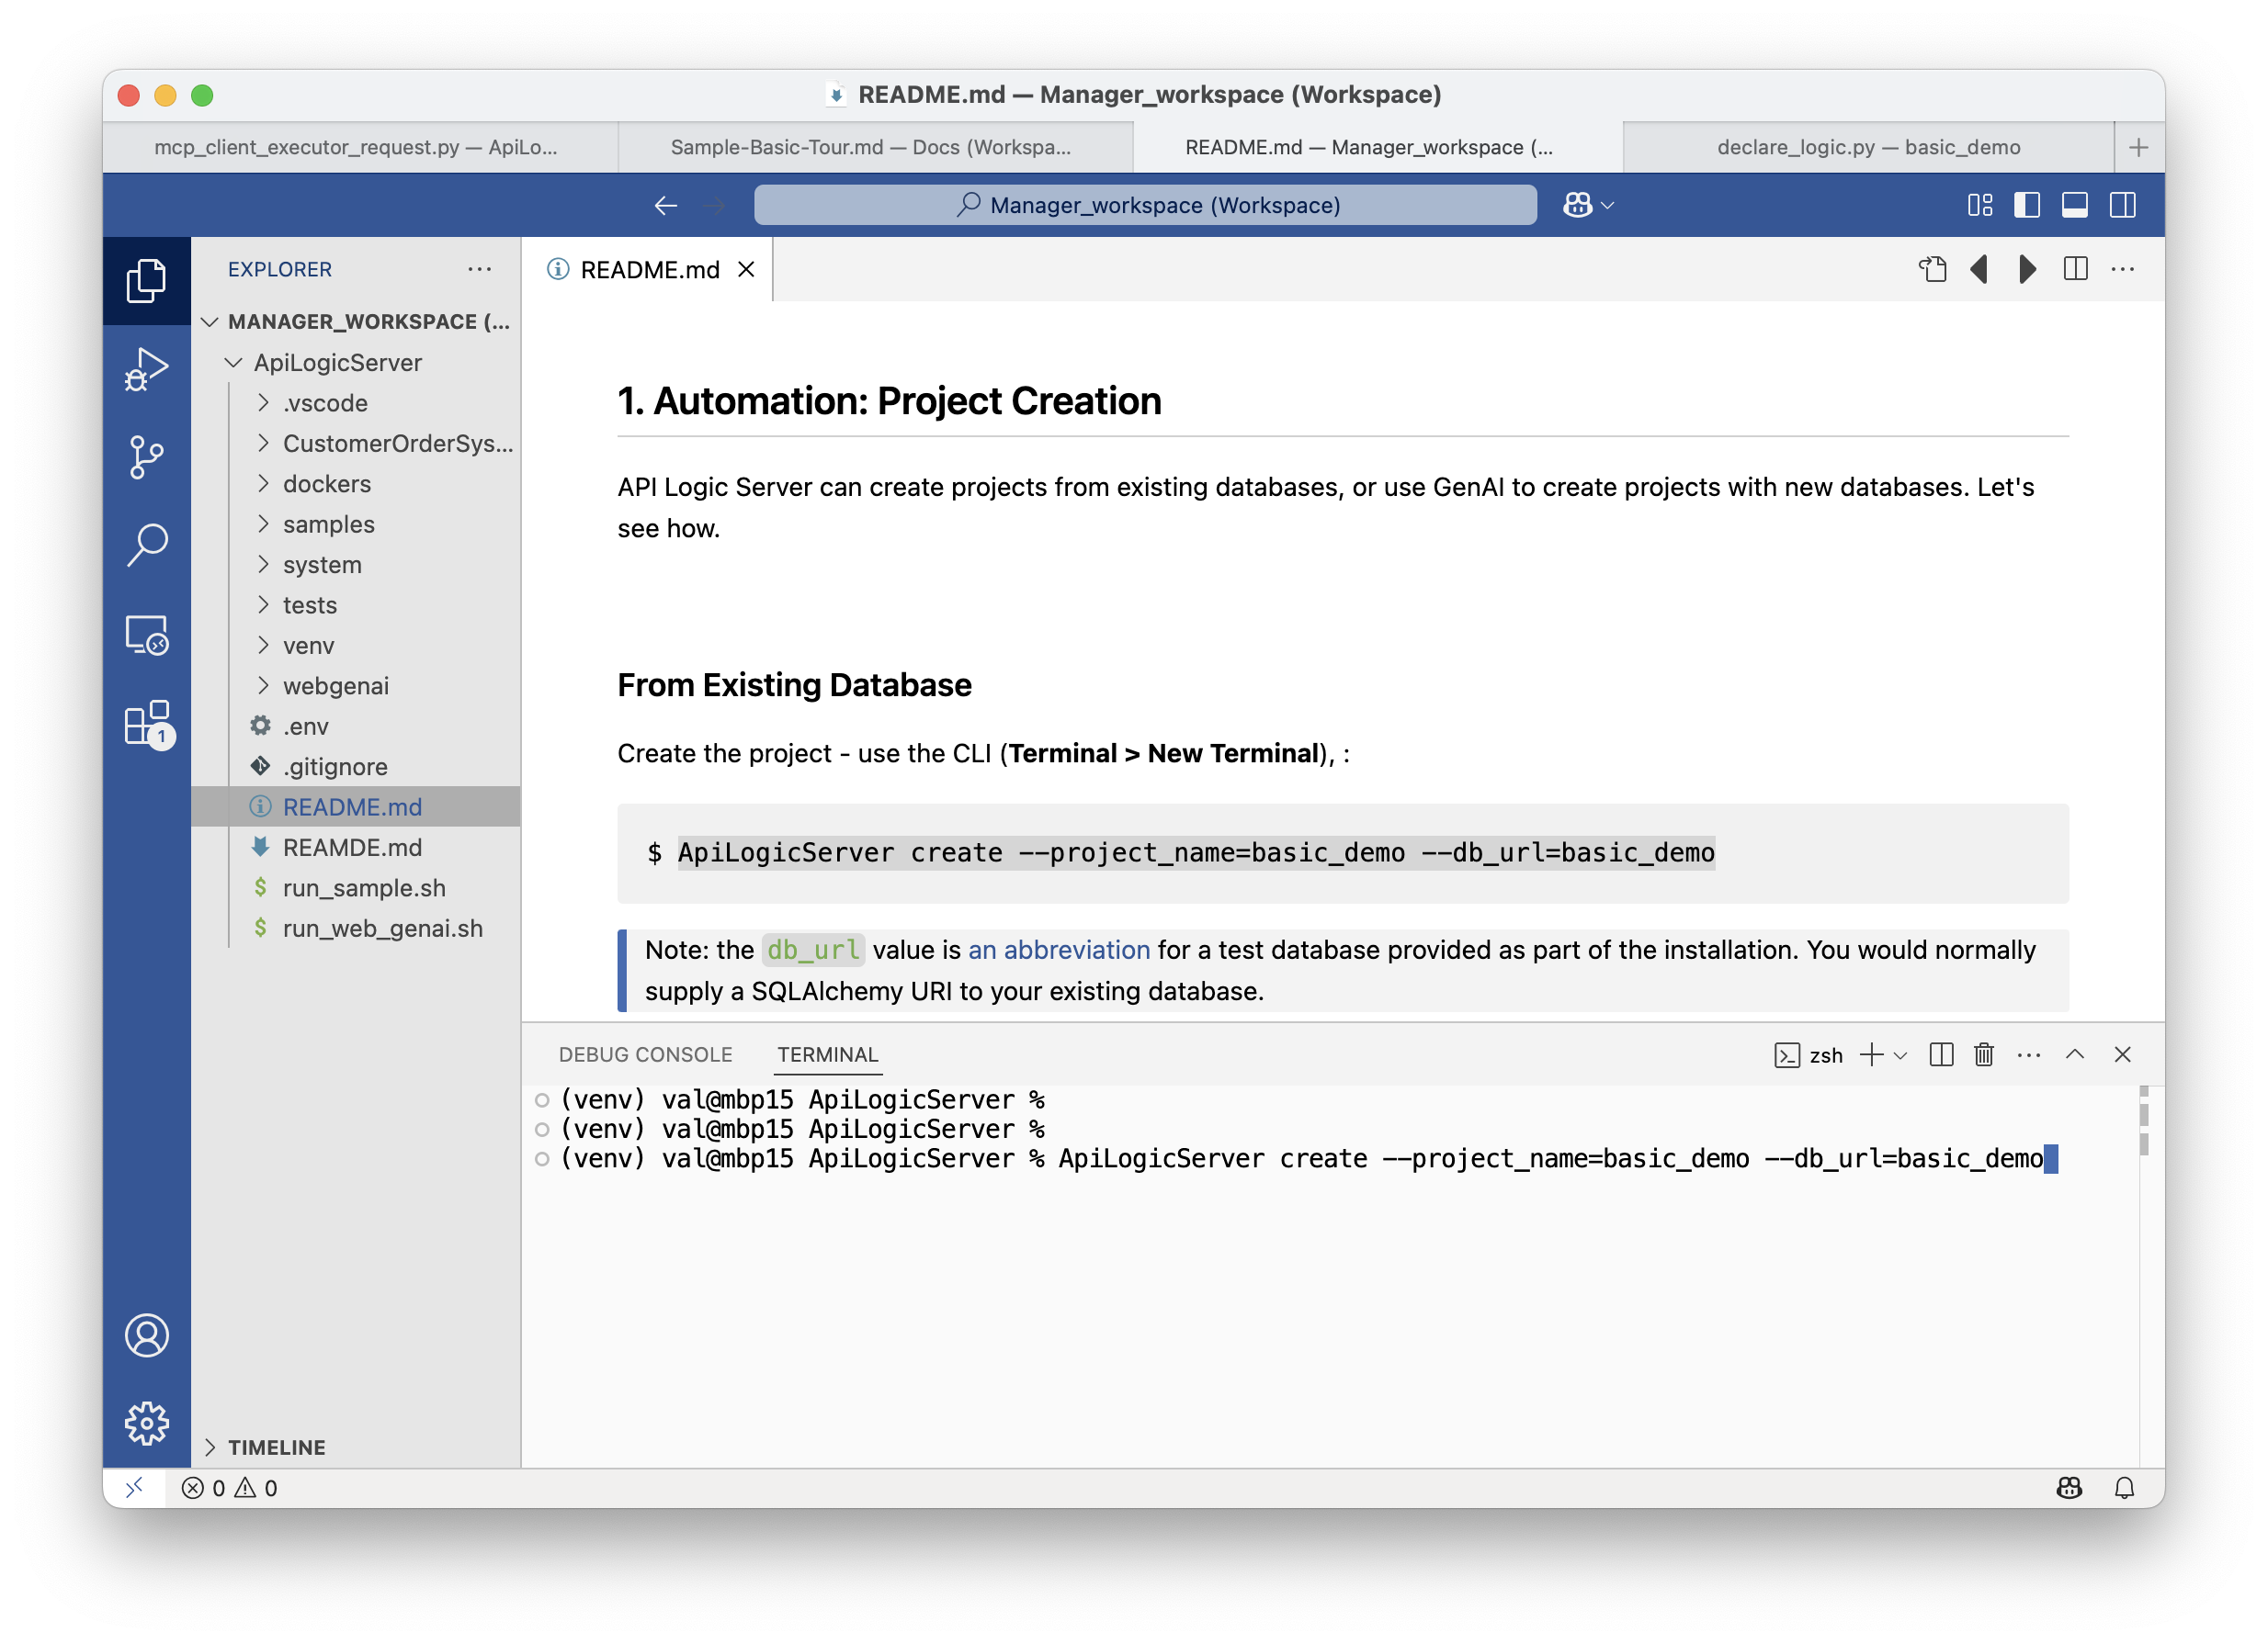Expand the system folder

pyautogui.click(x=356, y=565)
